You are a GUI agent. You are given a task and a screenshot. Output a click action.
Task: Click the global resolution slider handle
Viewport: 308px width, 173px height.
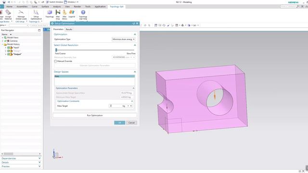56,50
